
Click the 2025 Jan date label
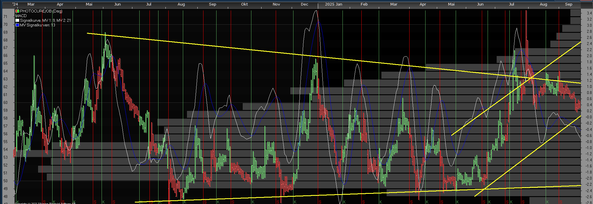click(333, 4)
